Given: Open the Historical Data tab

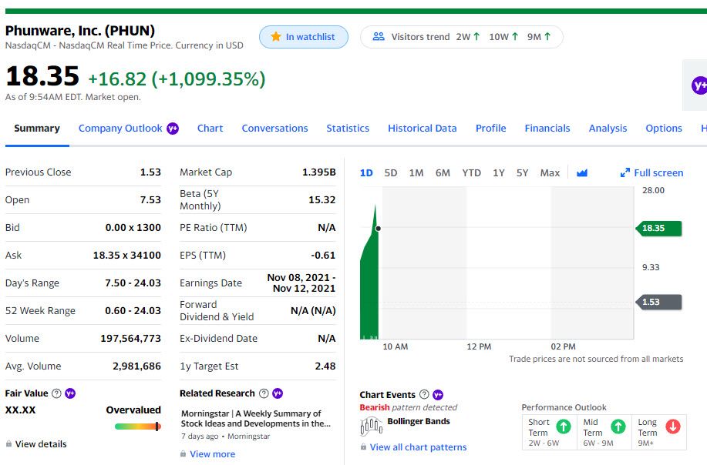Looking at the screenshot, I should [423, 129].
